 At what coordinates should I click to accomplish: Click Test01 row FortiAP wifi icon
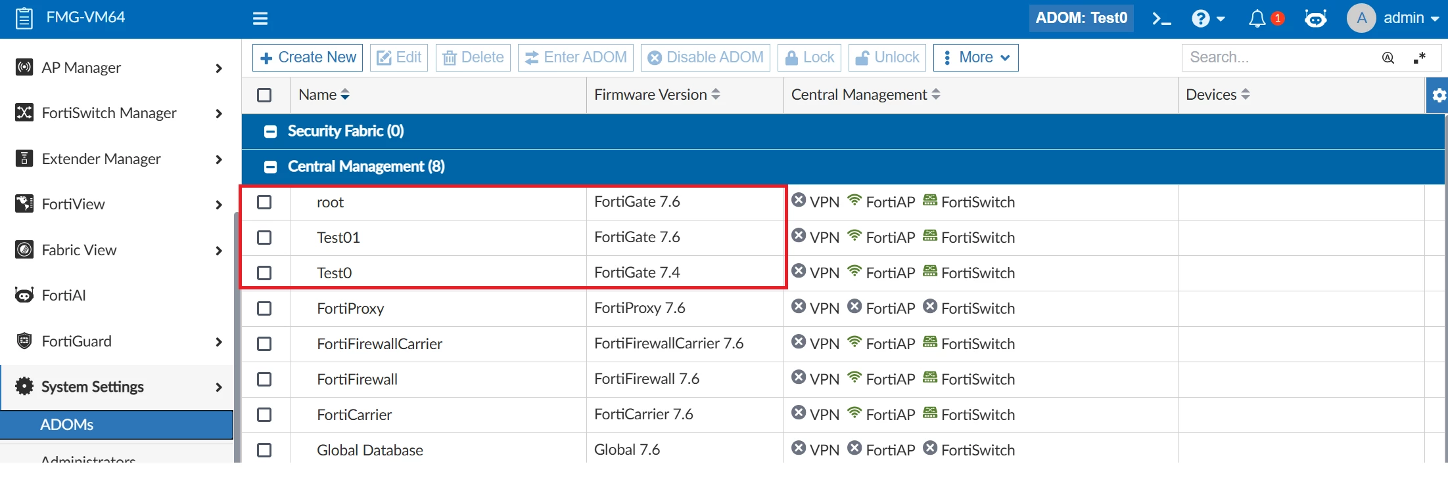[x=854, y=236]
